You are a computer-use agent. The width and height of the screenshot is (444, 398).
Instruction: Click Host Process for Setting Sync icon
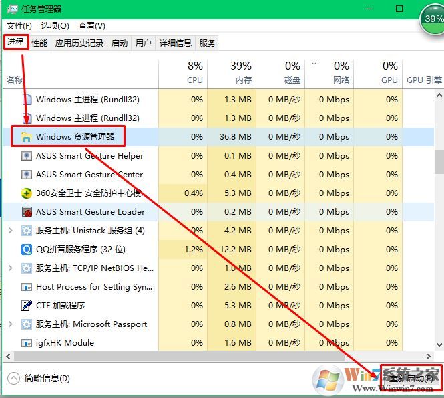27,287
